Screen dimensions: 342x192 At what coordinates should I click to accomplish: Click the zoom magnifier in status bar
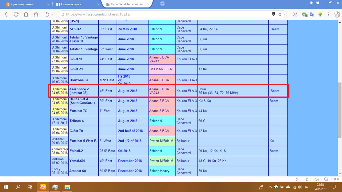click(x=326, y=179)
